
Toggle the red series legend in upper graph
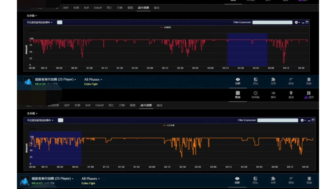165,27
